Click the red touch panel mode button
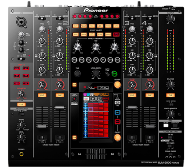 pyautogui.click(x=117, y=122)
